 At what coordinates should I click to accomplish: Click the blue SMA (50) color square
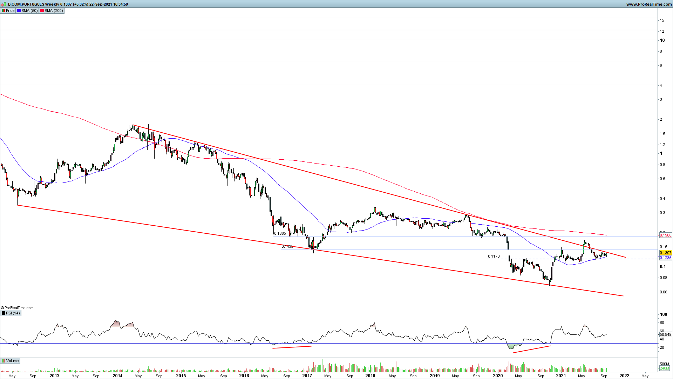point(19,11)
